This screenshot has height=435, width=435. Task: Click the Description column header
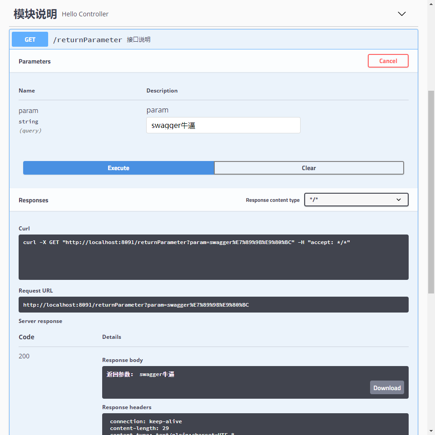tap(162, 90)
